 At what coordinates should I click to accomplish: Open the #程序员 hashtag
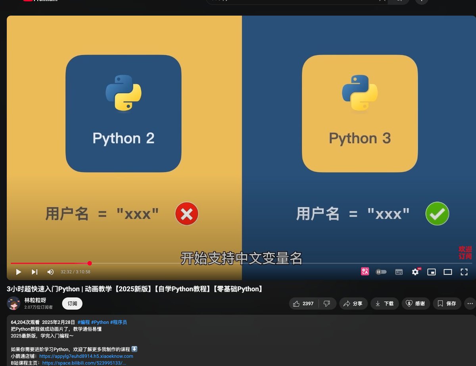(x=119, y=322)
